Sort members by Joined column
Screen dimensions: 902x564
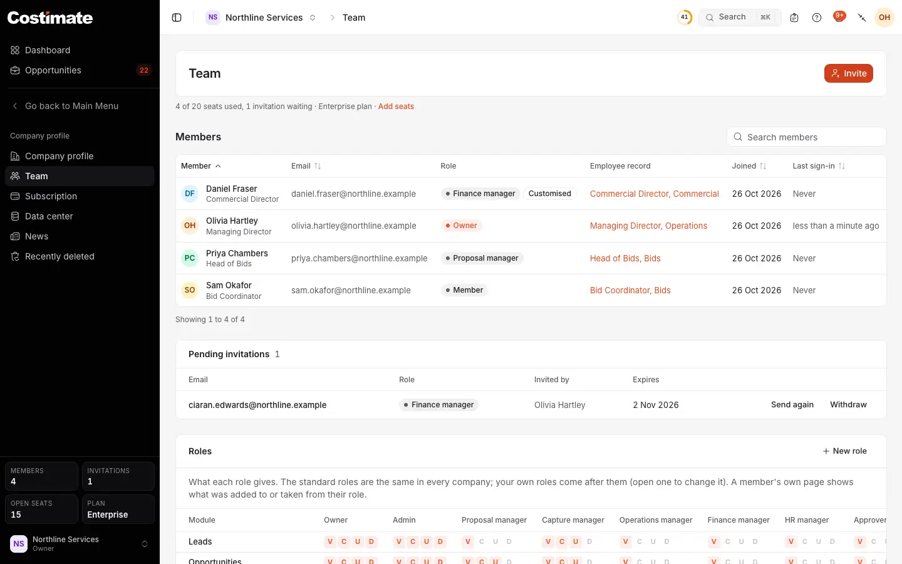749,166
